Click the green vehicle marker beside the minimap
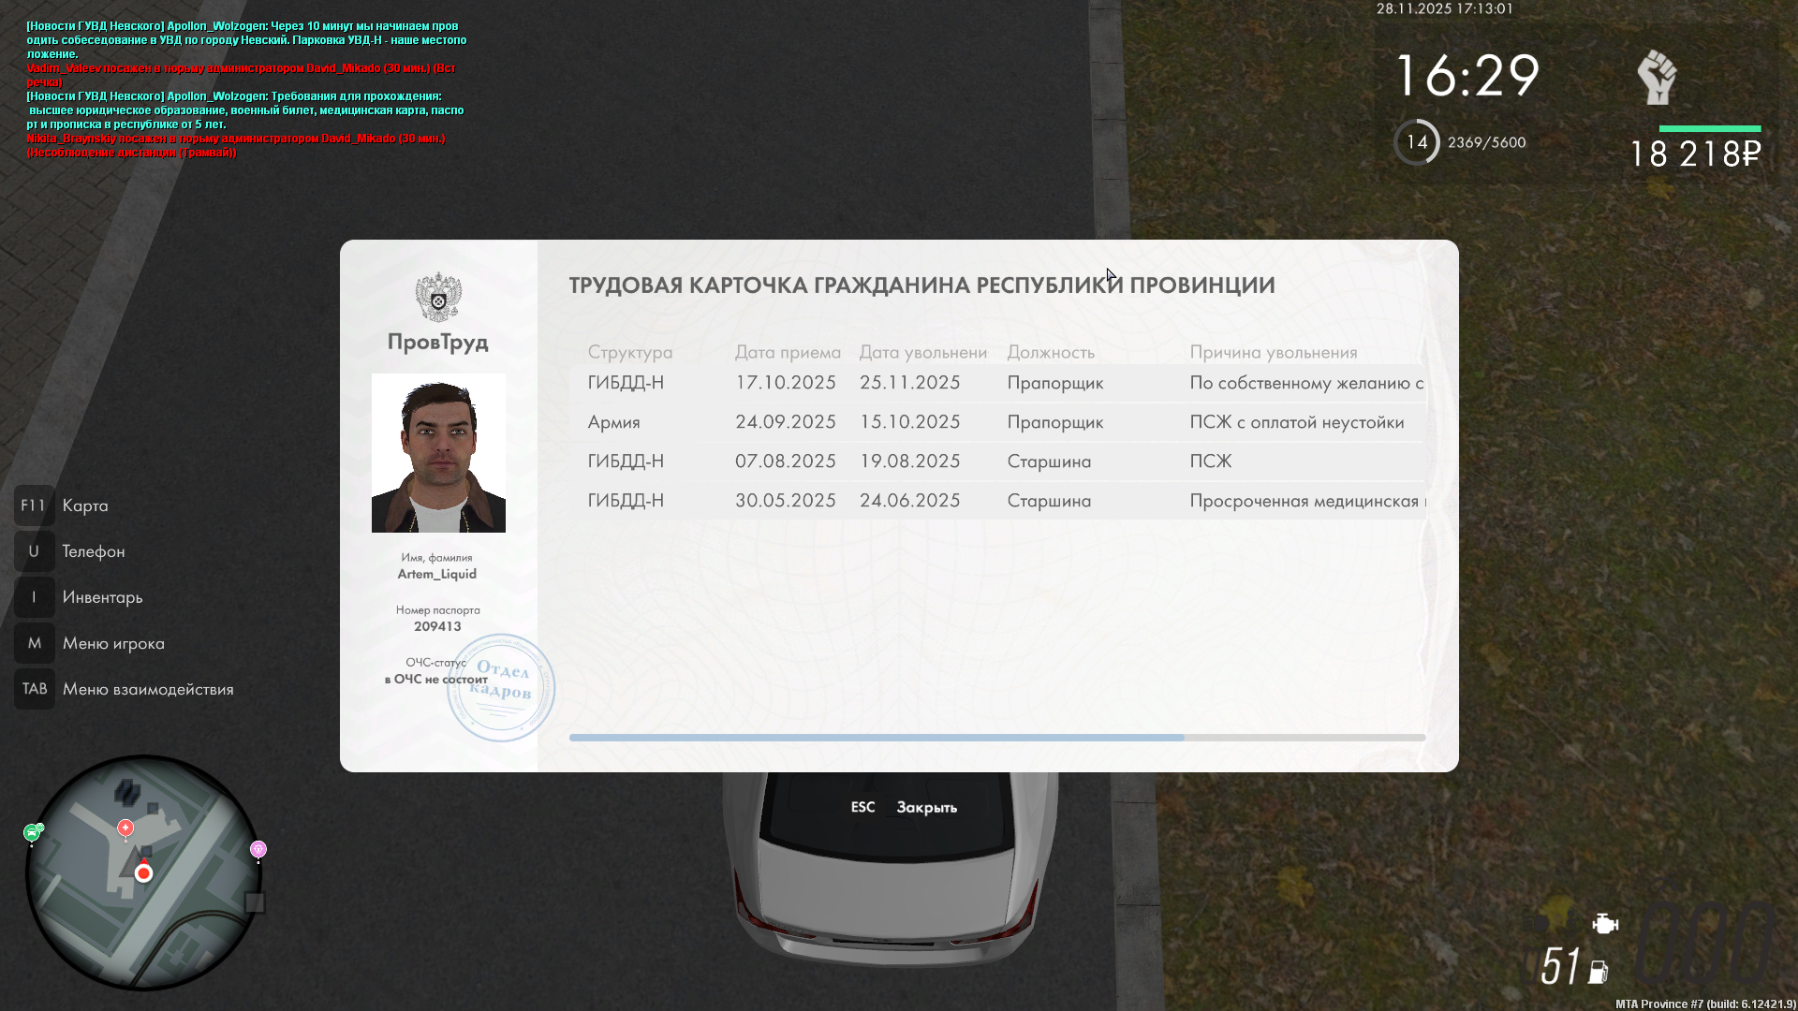 pos(33,832)
